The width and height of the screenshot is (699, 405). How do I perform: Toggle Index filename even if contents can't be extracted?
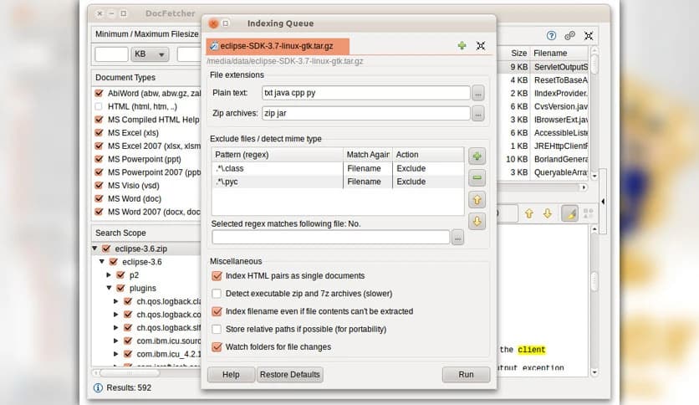click(217, 311)
